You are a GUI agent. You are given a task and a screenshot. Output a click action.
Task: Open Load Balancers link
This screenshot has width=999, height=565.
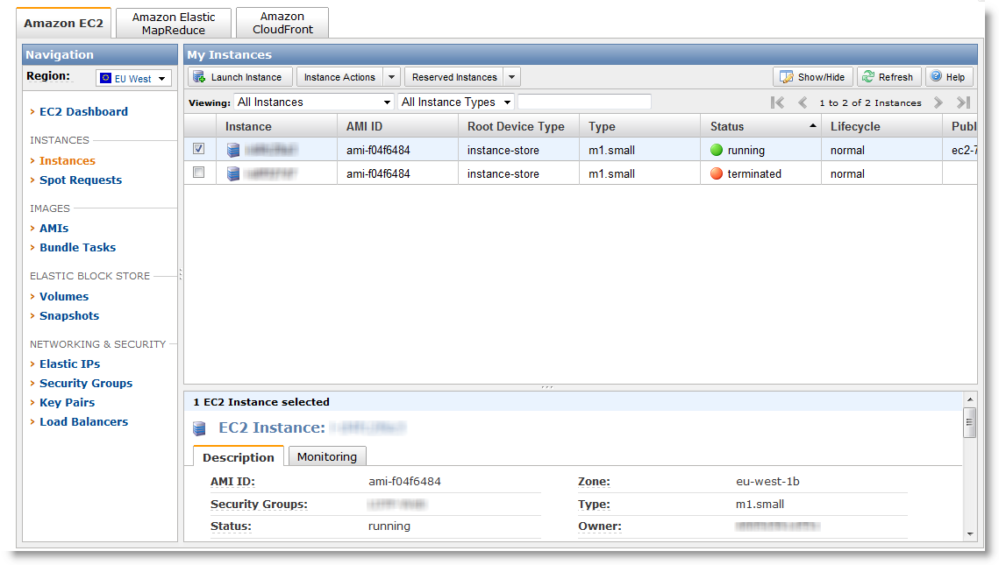[83, 422]
